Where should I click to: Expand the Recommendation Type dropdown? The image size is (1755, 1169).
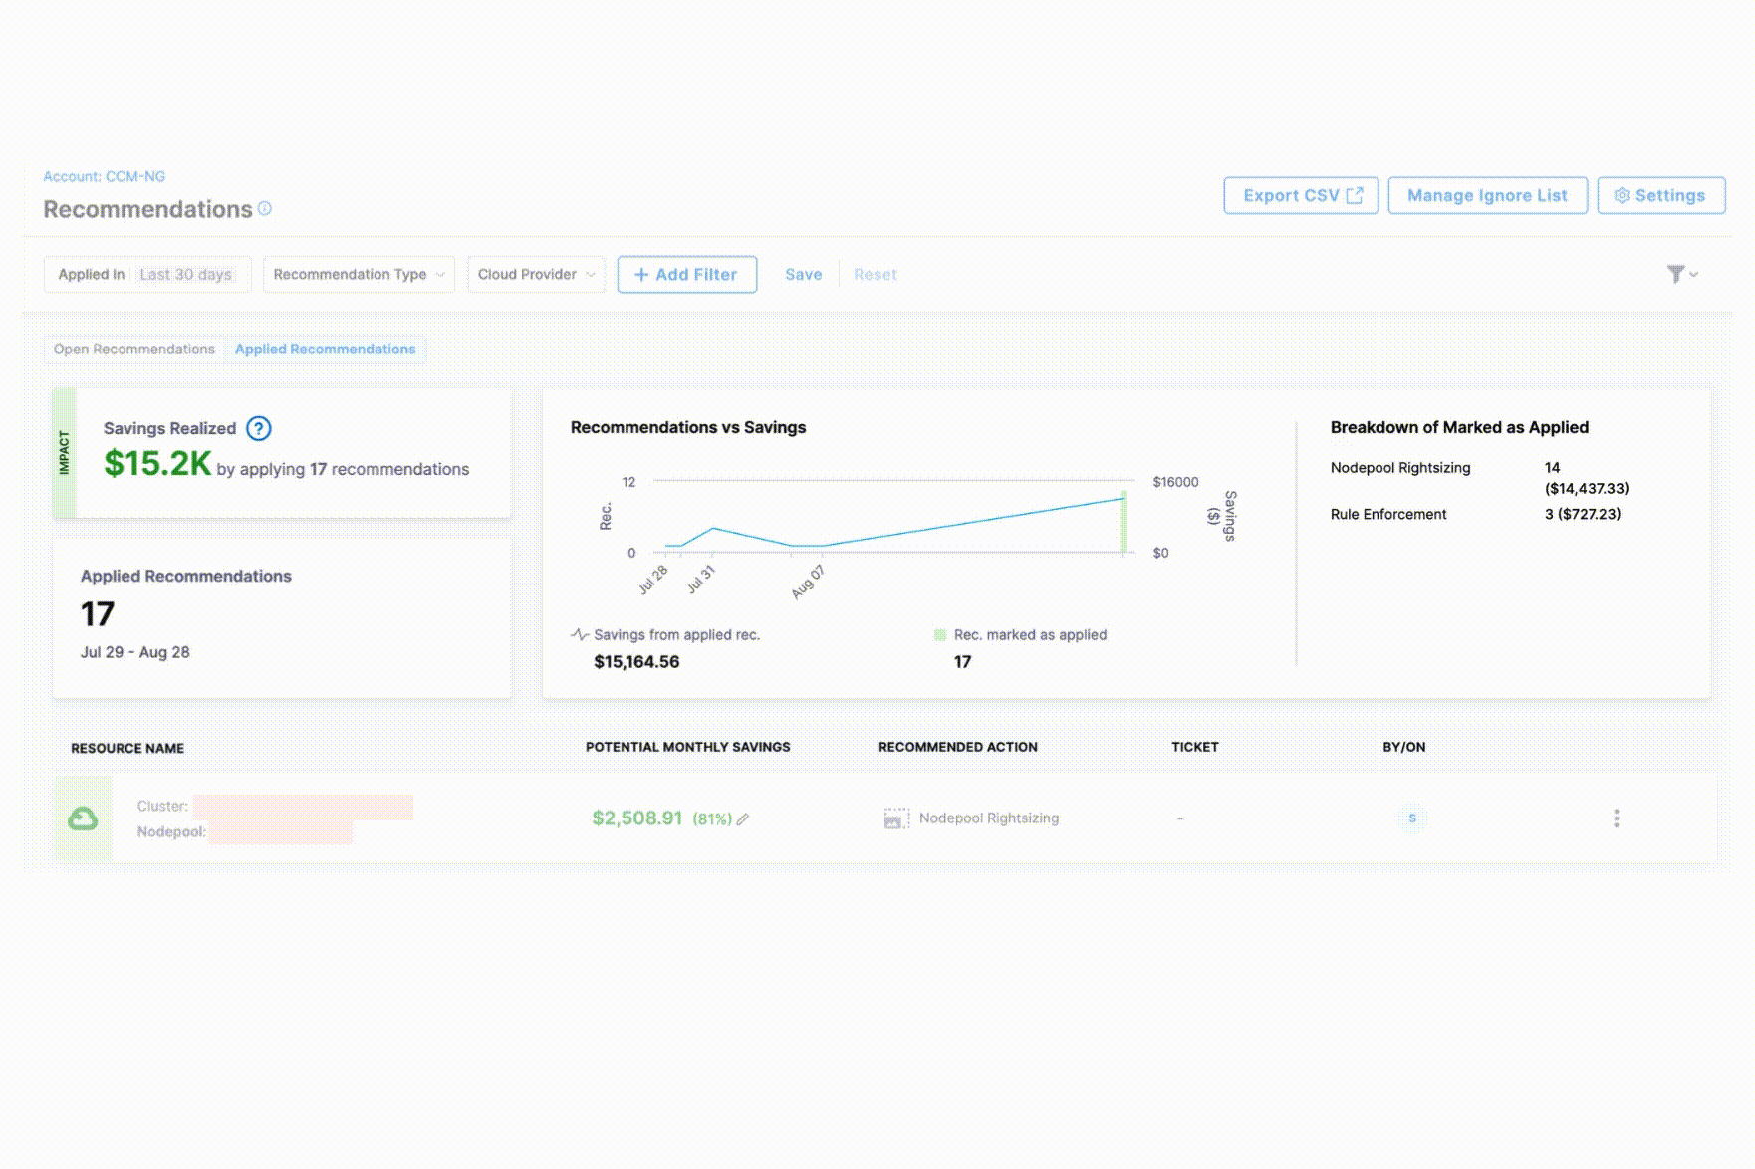(359, 275)
